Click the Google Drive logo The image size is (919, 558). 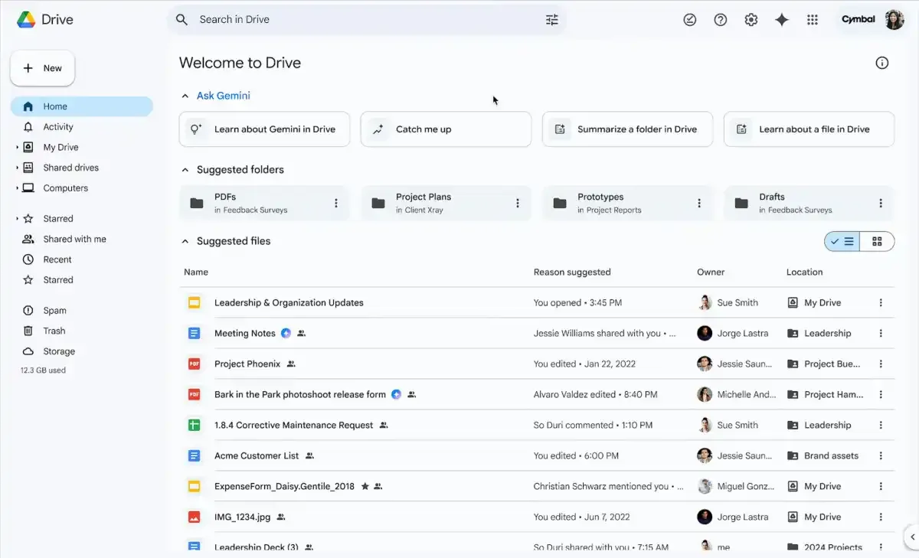coord(26,20)
